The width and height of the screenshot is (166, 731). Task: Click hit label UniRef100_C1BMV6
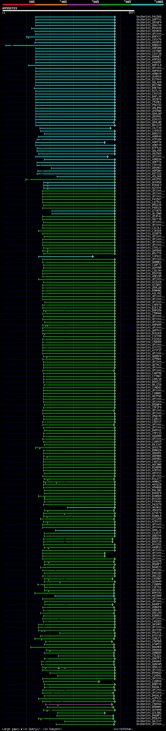pyautogui.click(x=149, y=681)
